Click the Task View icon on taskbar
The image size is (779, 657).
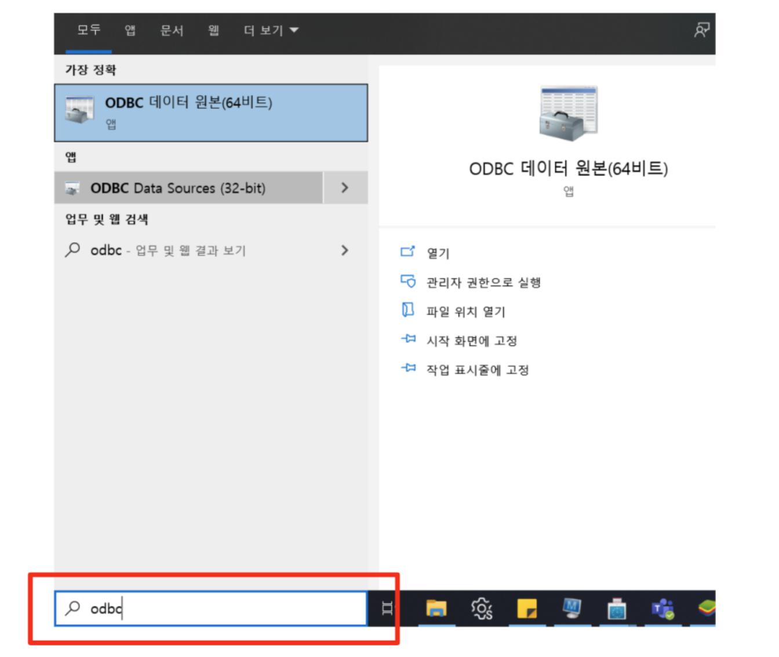click(387, 608)
